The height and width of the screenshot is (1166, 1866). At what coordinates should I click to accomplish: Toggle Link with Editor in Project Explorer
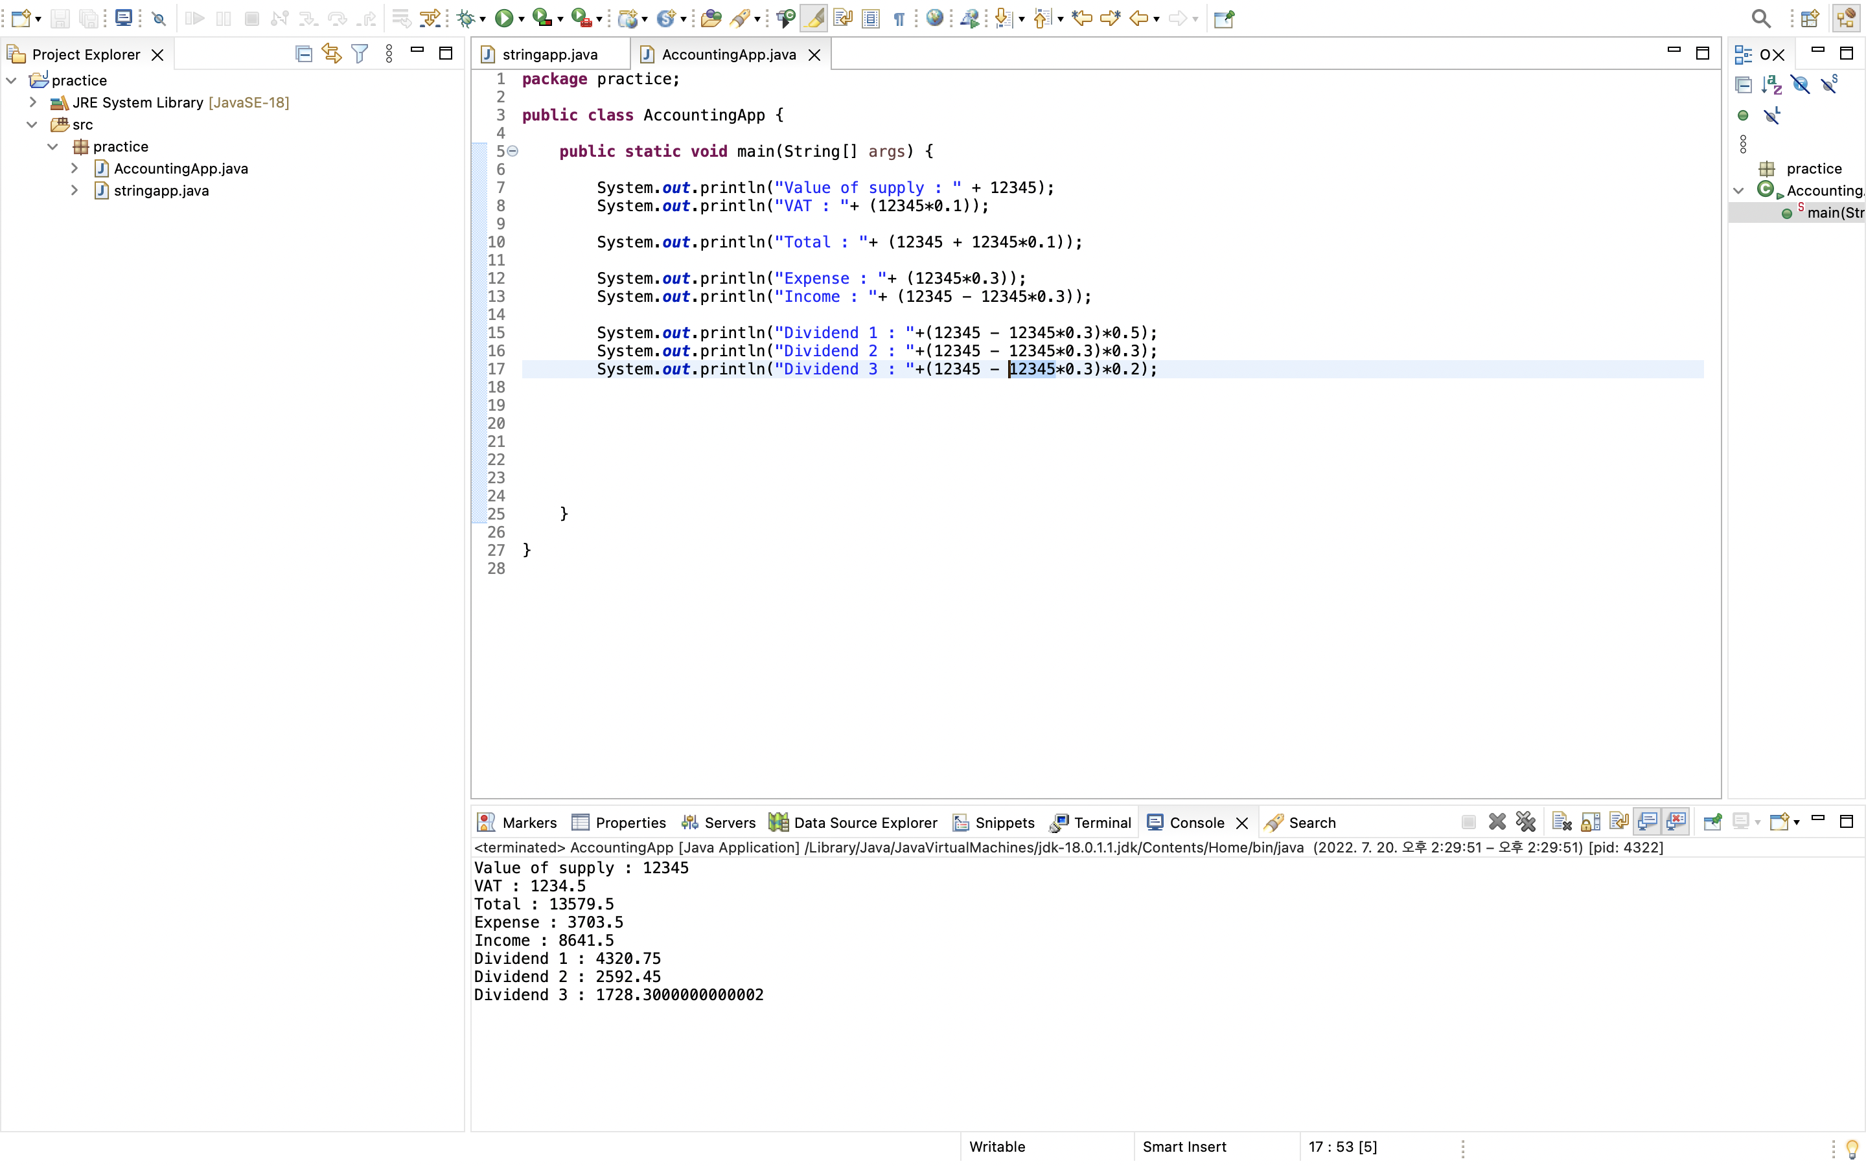coord(332,54)
